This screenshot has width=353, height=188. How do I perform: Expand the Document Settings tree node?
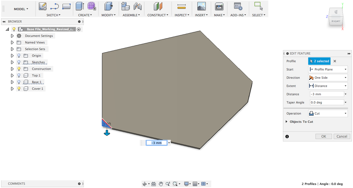click(x=12, y=36)
